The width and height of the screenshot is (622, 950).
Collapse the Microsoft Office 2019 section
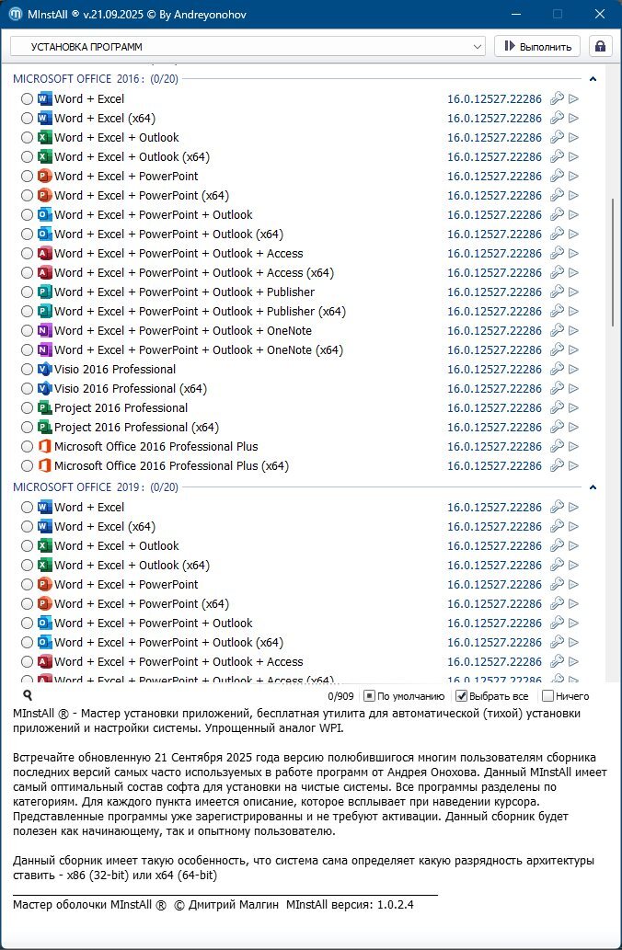click(593, 487)
